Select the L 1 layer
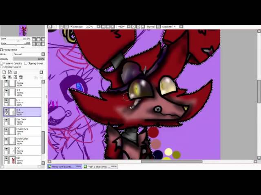261x195 pixels. click(x=22, y=102)
